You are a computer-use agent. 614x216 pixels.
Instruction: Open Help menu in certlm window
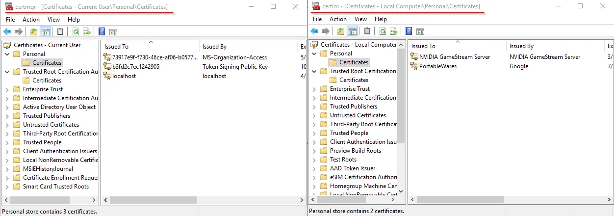(381, 19)
